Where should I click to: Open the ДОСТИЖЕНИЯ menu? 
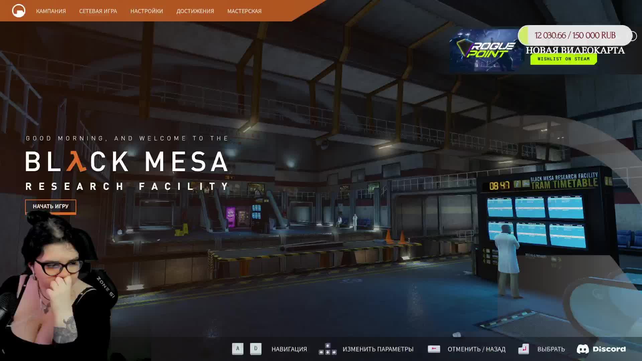click(195, 11)
